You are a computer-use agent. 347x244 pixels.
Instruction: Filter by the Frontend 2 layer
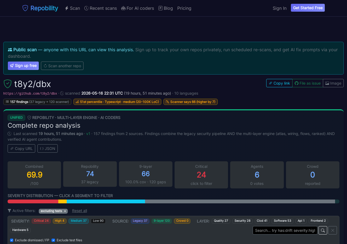(318, 221)
